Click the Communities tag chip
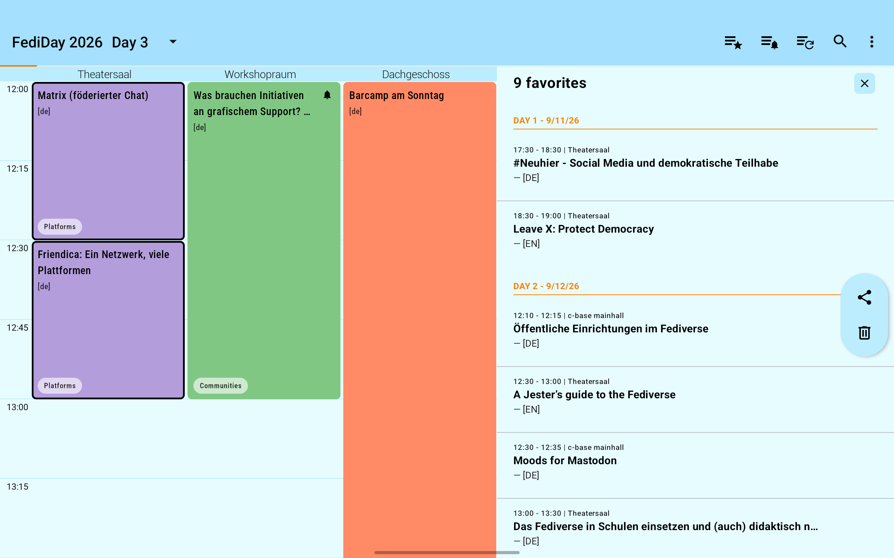Image resolution: width=894 pixels, height=558 pixels. (x=221, y=386)
